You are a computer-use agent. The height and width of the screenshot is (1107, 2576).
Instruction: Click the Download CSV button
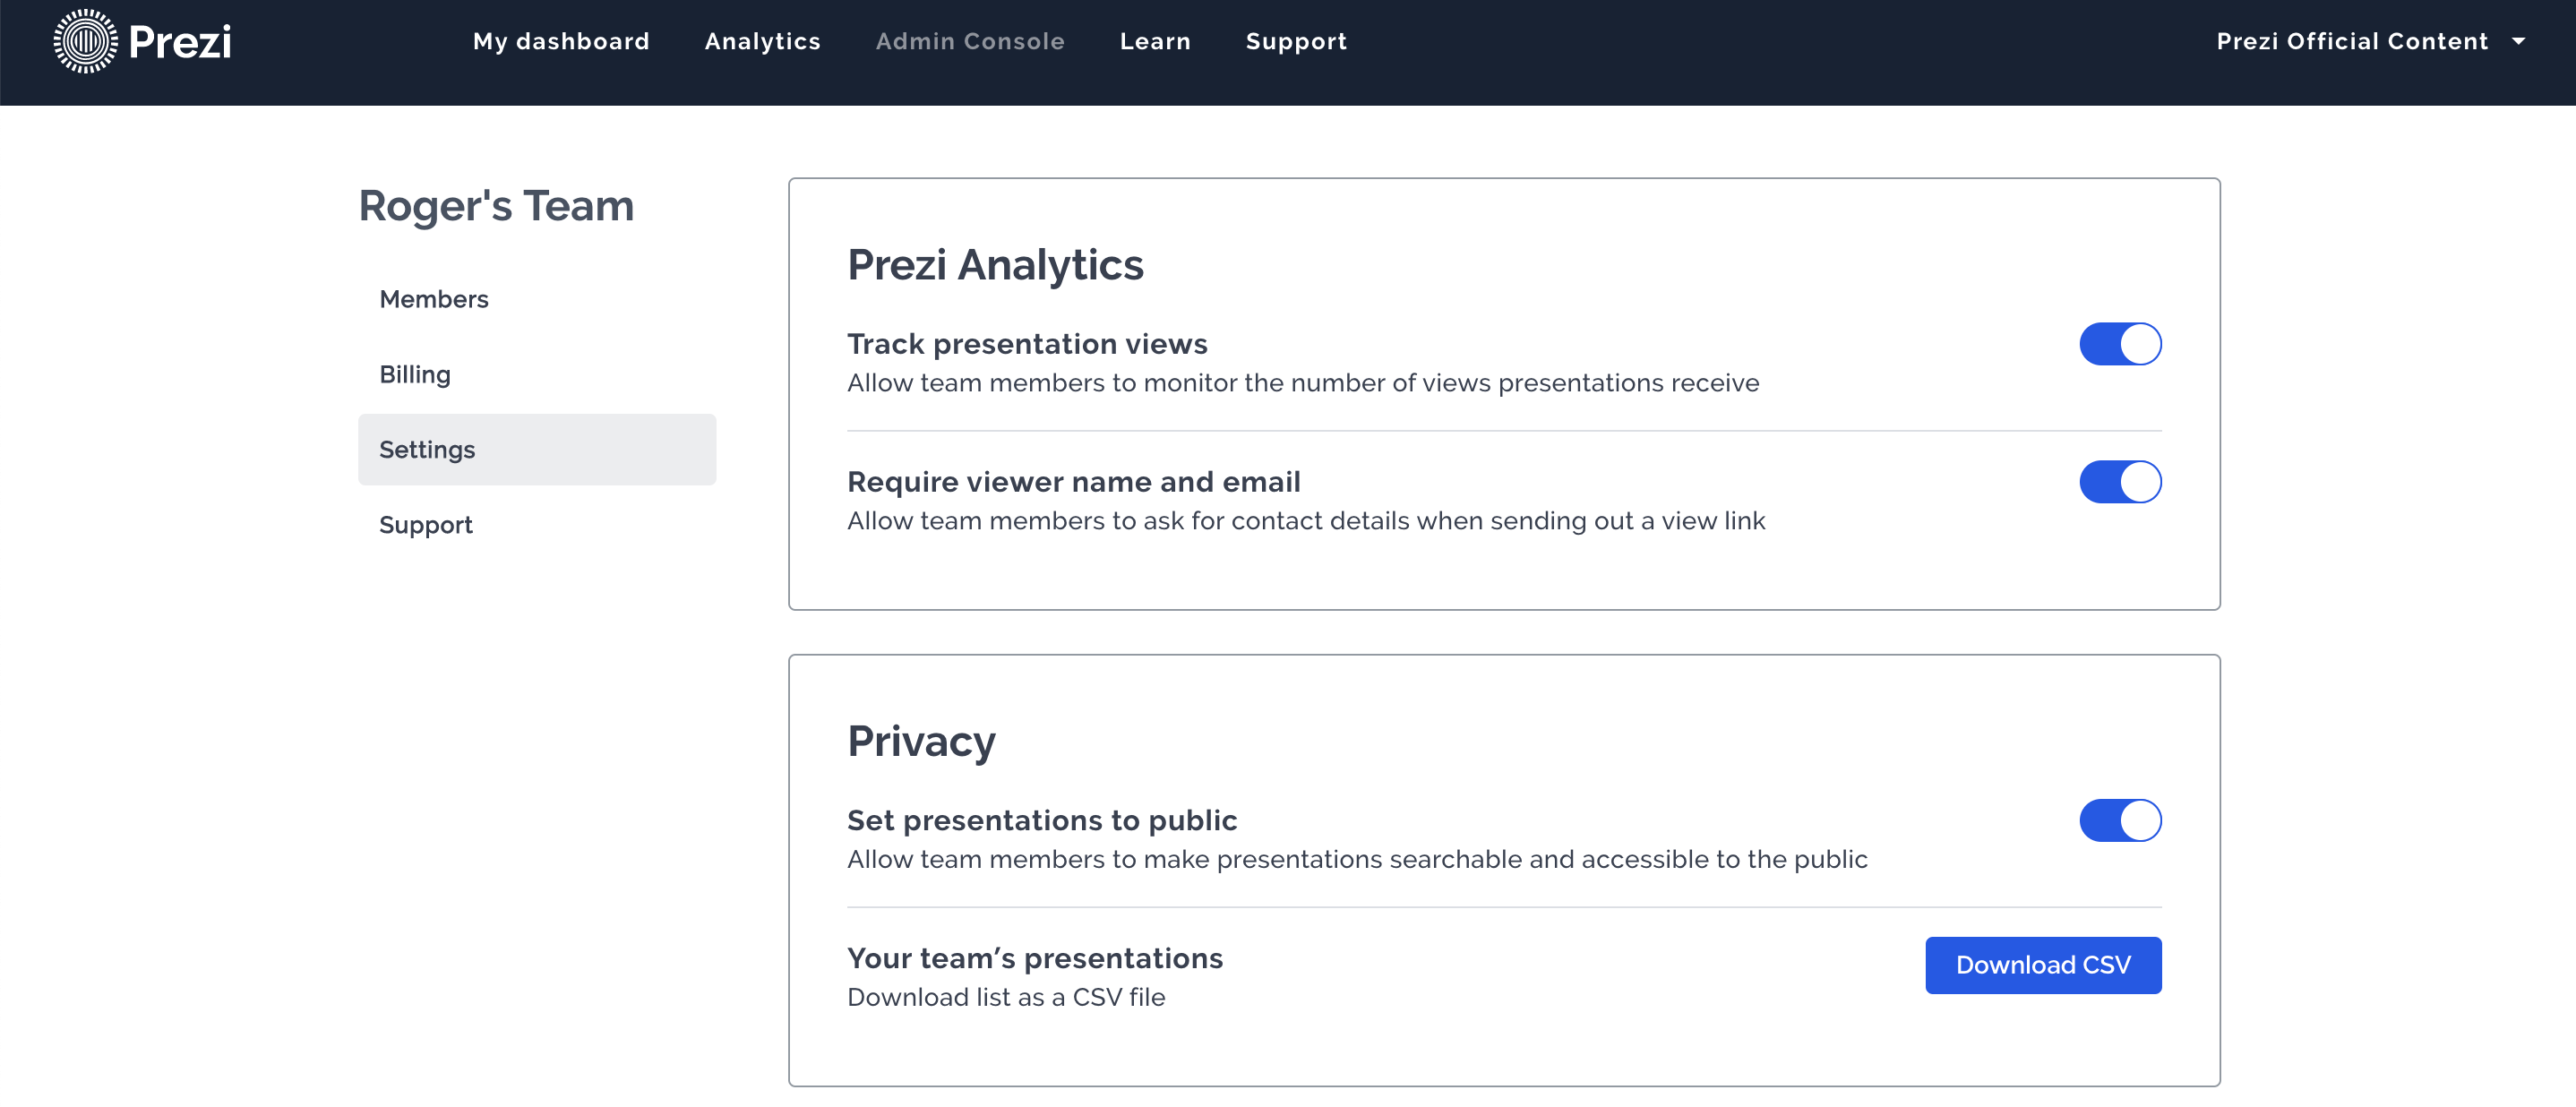(x=2043, y=964)
